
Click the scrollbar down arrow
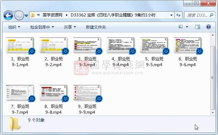click(x=213, y=113)
